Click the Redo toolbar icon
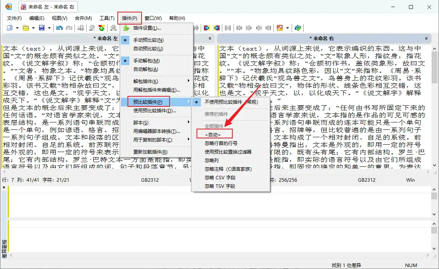Screen dimensions: 439x269 pos(69,28)
